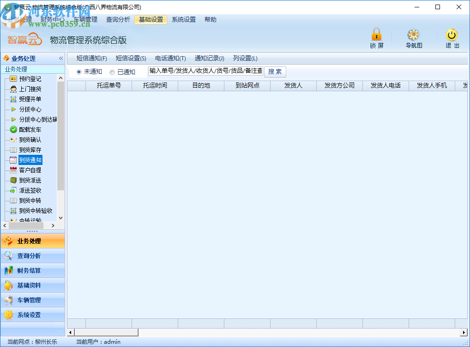Image resolution: width=470 pixels, height=347 pixels.
Task: Click the 分拨中心 arrow icon
Action: [x=13, y=109]
